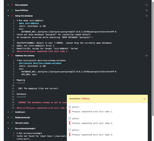The height and width of the screenshot is (141, 154).
Task: Click the green check icon for Builds javascript
Action: [12, 117]
